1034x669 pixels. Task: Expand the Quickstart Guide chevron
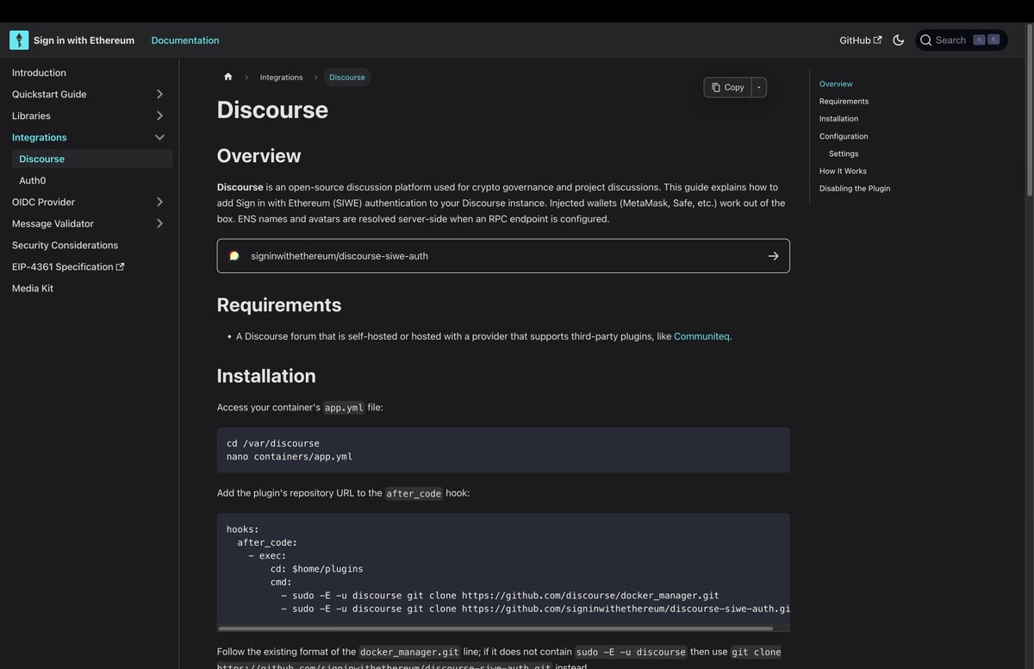click(159, 94)
